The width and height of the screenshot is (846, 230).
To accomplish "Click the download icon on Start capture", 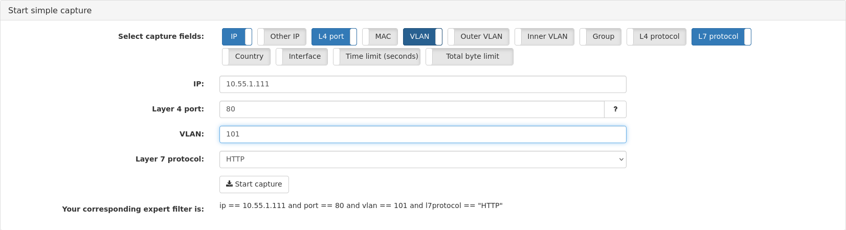I will tap(229, 184).
